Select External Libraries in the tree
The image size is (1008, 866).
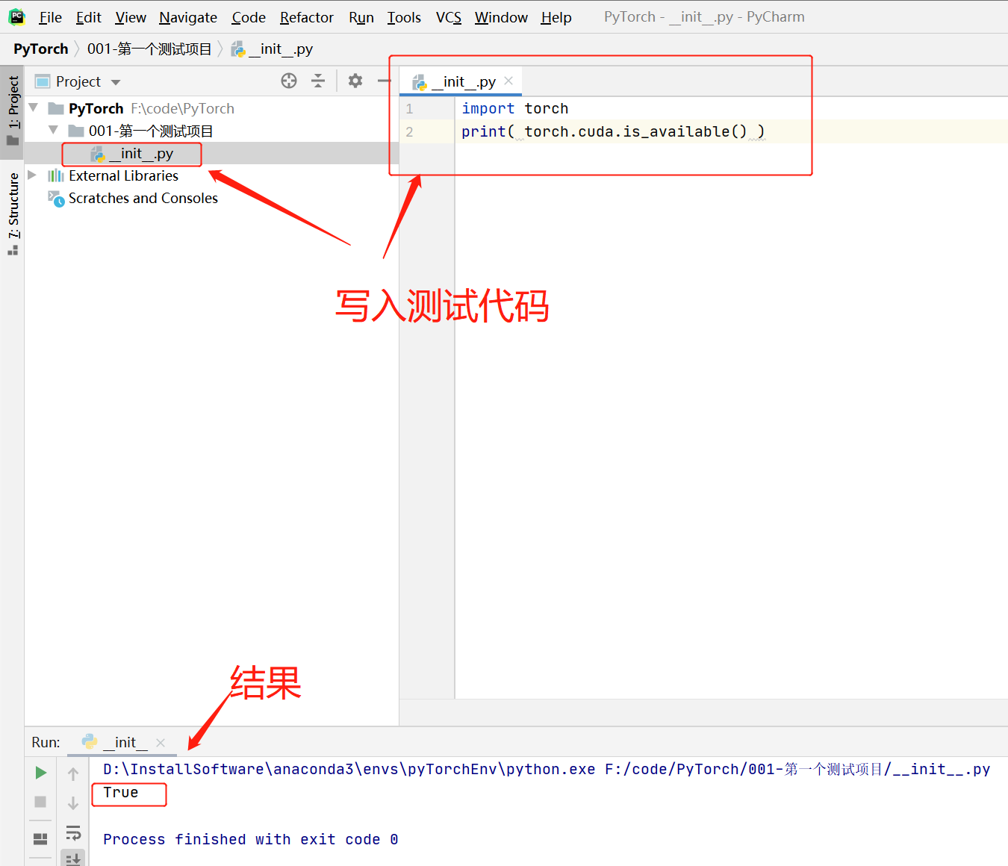pos(123,176)
